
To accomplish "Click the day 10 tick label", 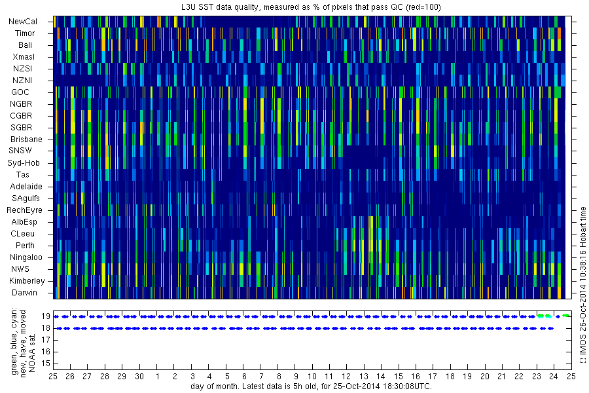I will 312,377.
